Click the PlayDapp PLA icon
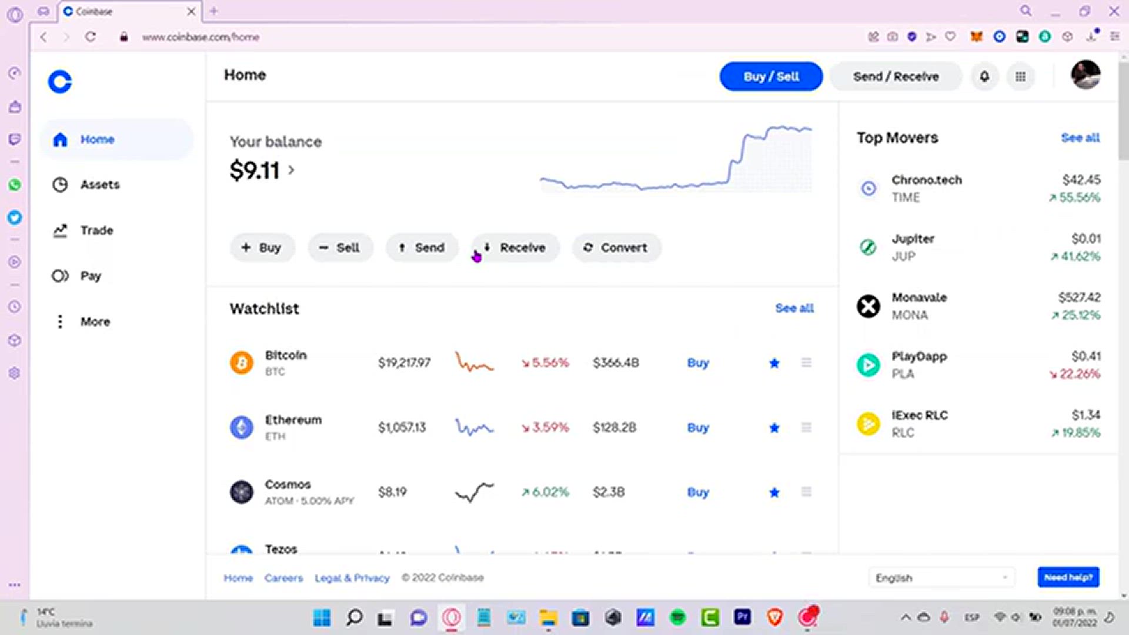Image resolution: width=1129 pixels, height=635 pixels. coord(869,365)
